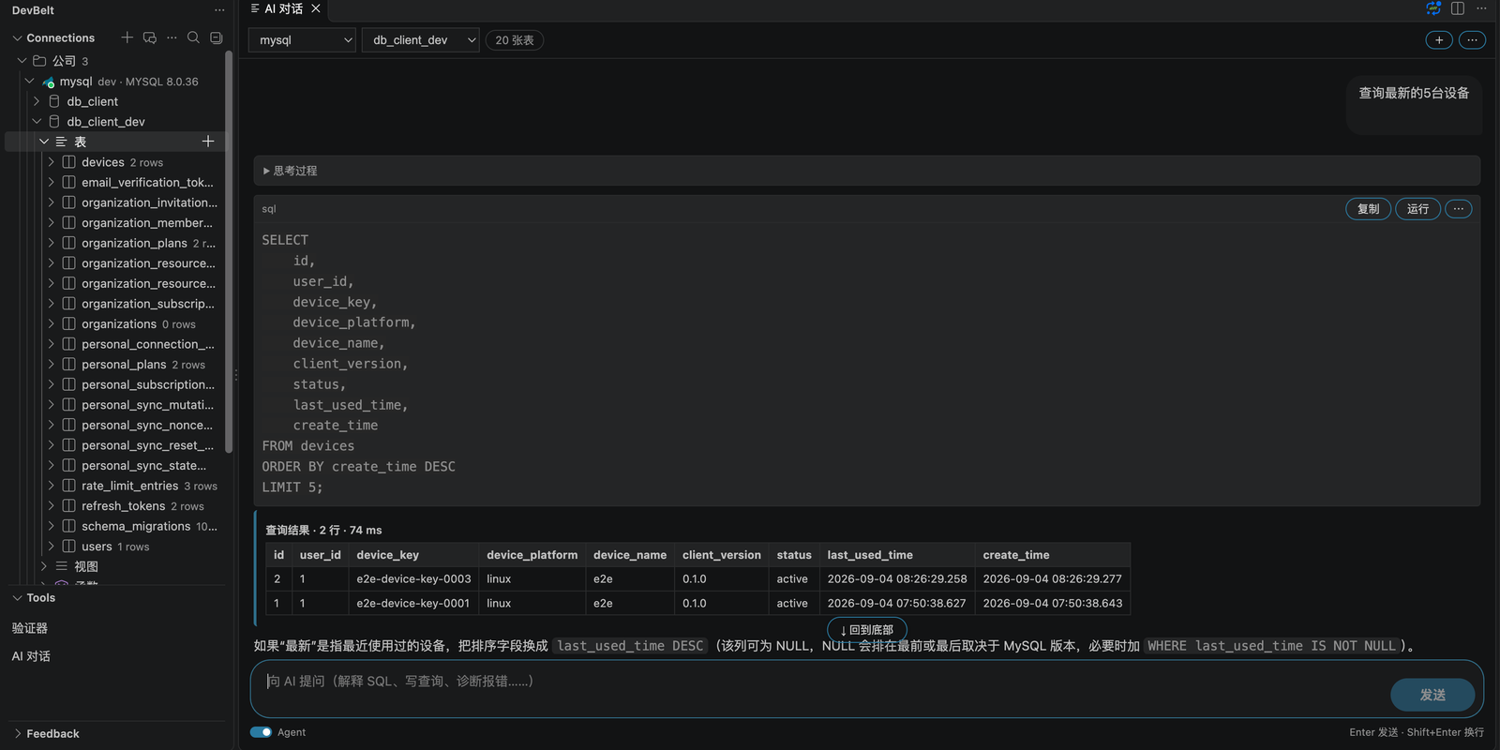The image size is (1500, 750).
Task: Open 验证器 tool in sidebar
Action: click(30, 628)
